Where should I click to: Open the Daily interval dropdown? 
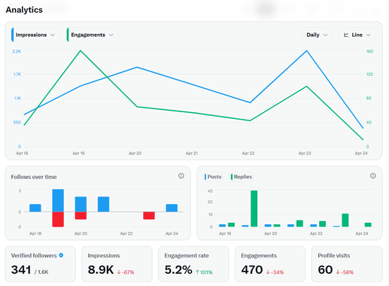tap(318, 35)
